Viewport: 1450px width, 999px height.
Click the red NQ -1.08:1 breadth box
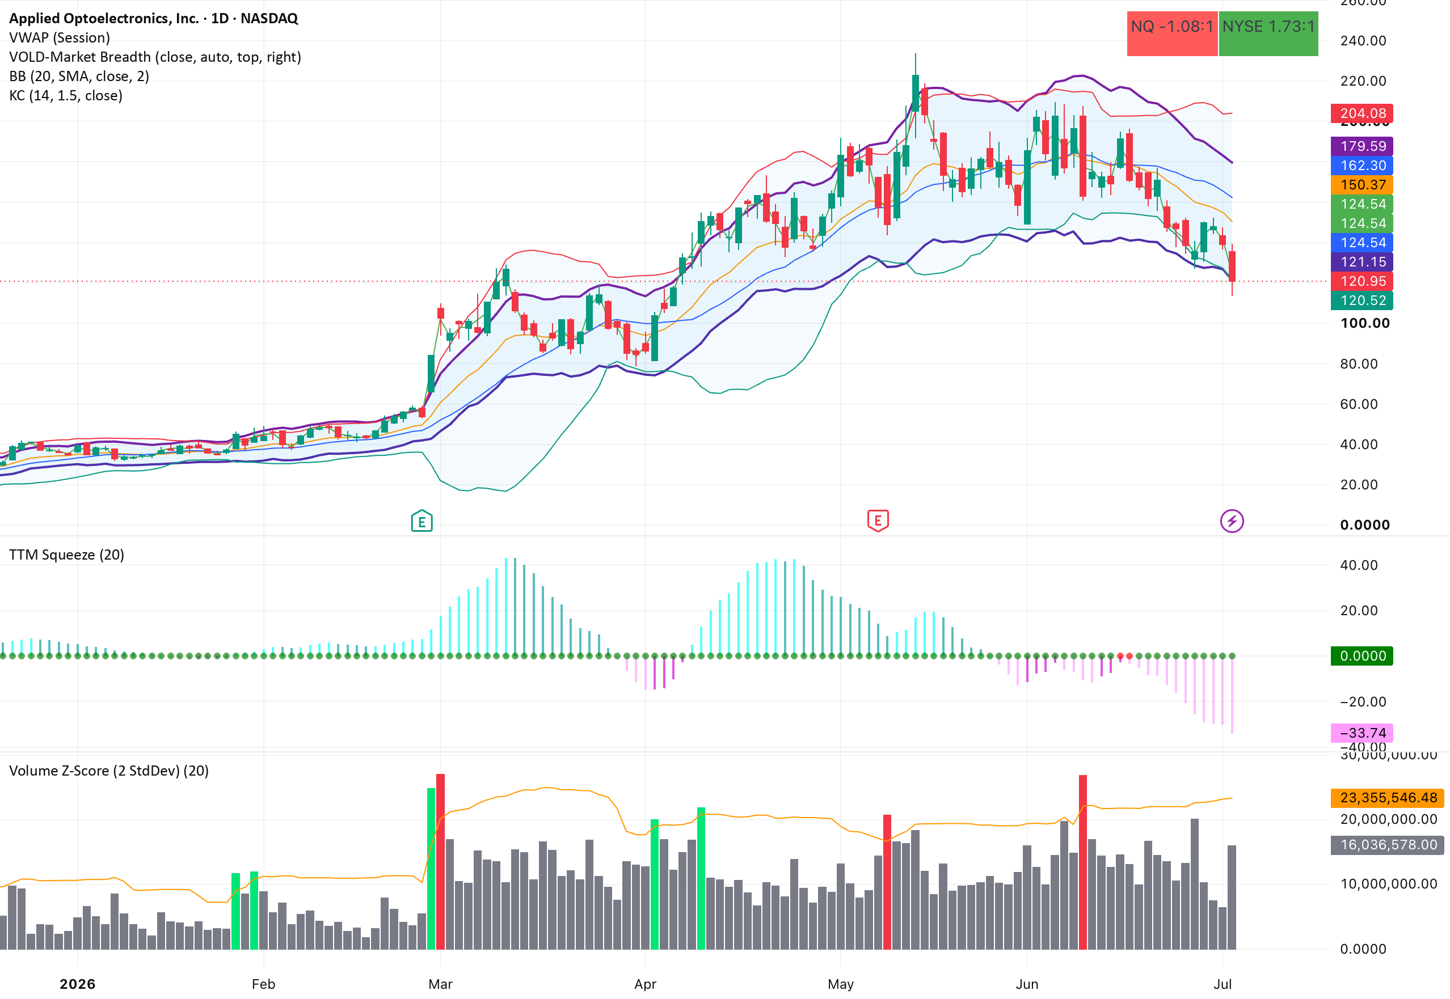click(1172, 34)
